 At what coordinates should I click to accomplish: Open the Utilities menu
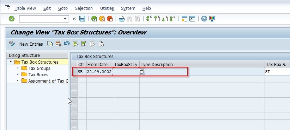pyautogui.click(x=107, y=8)
